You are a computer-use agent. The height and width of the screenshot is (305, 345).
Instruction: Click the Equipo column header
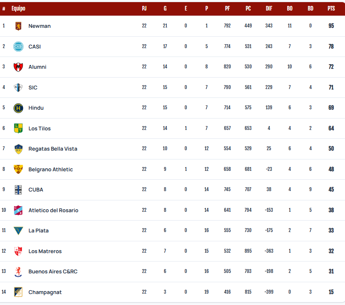(x=19, y=8)
